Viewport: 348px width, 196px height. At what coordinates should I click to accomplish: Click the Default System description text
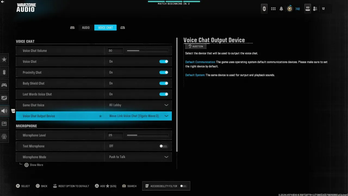click(230, 75)
